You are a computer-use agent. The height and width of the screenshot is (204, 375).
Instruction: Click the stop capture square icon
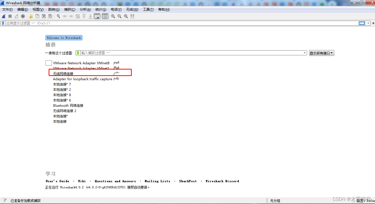[x=10, y=16]
